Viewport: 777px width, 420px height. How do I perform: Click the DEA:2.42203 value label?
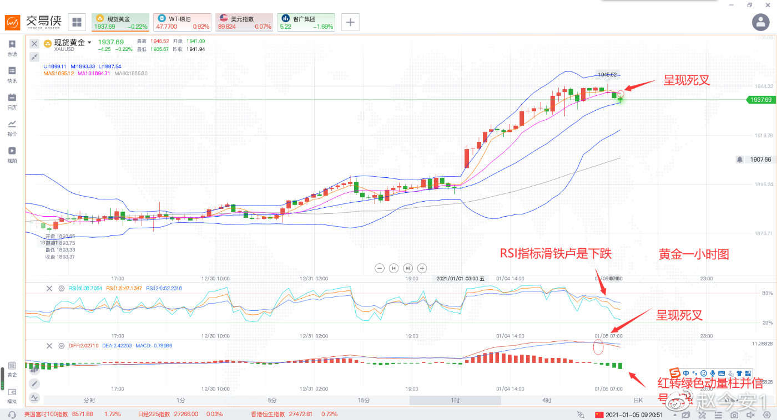(117, 346)
